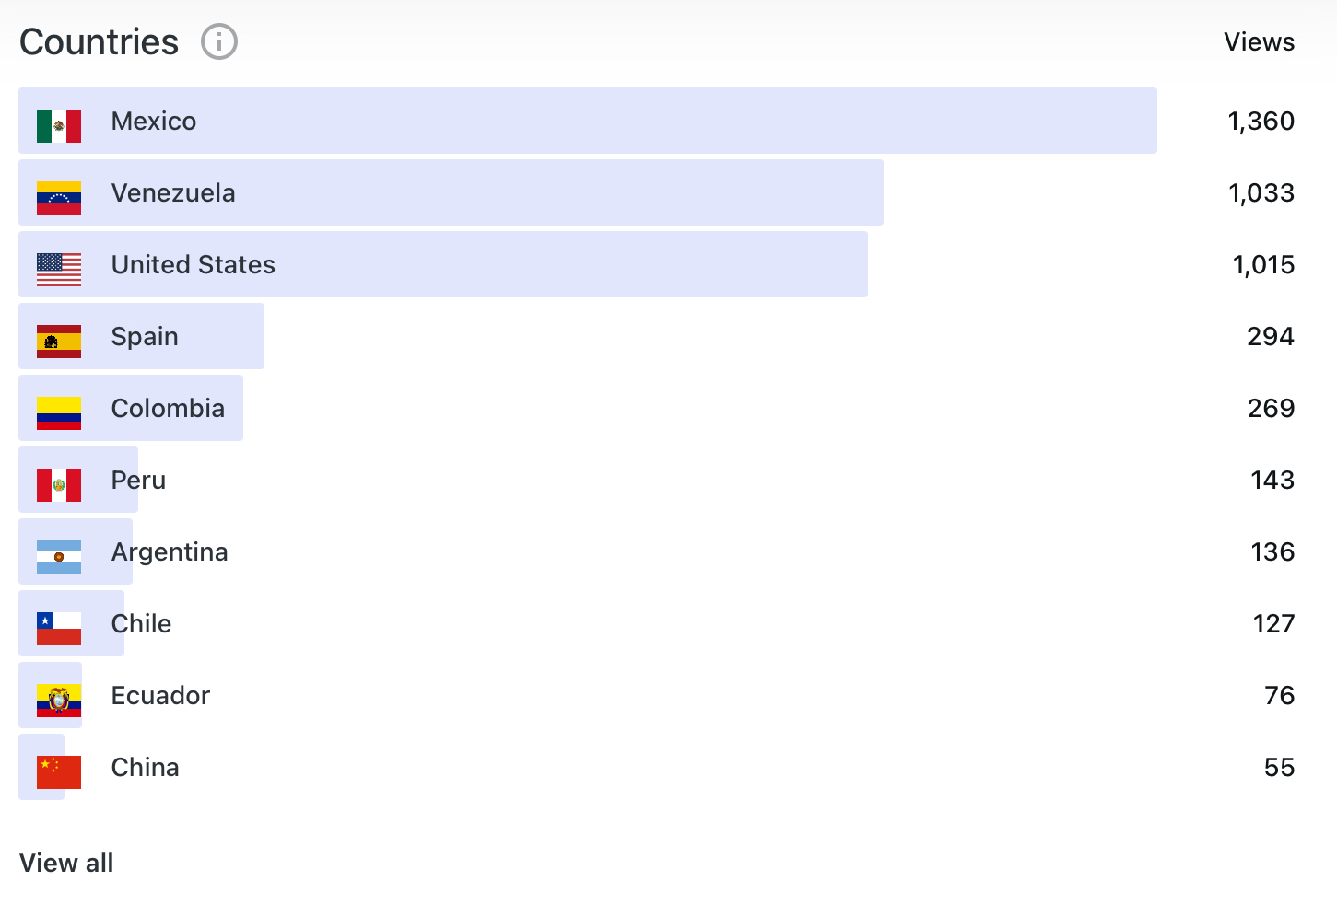
Task: Click the United States flag icon
Action: point(59,270)
